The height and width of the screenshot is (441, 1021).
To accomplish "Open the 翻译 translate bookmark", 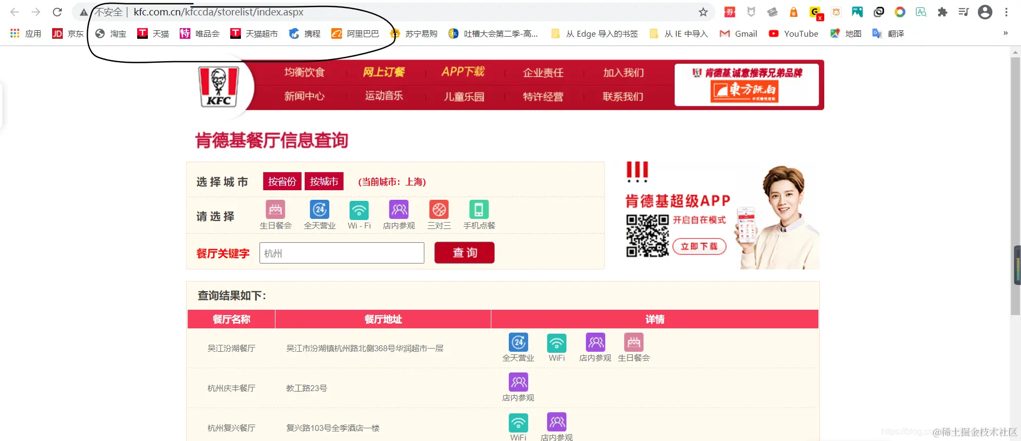I will pos(889,33).
